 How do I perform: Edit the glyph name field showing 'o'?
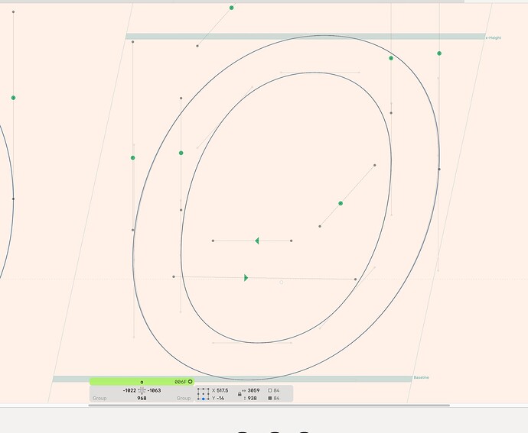point(142,382)
